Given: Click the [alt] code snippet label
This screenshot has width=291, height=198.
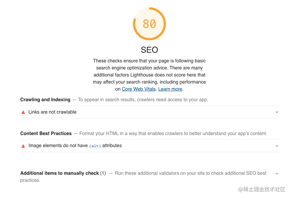Looking at the screenshot, I should pos(95,146).
